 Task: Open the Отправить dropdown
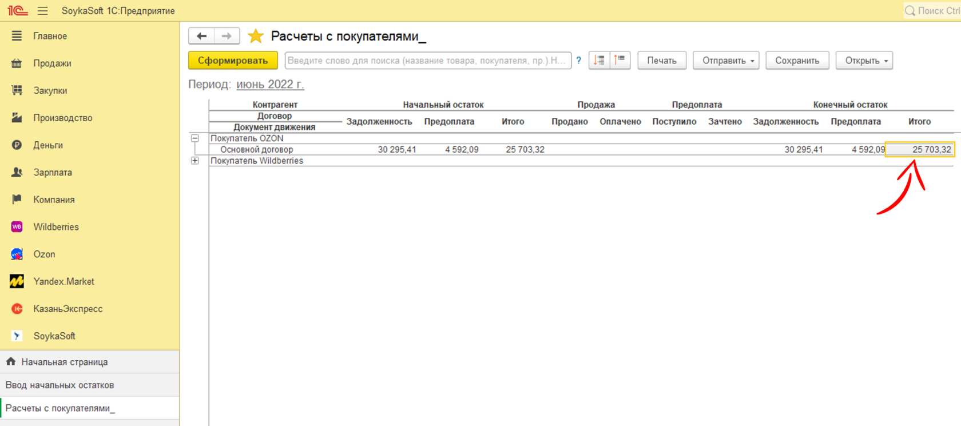(726, 61)
